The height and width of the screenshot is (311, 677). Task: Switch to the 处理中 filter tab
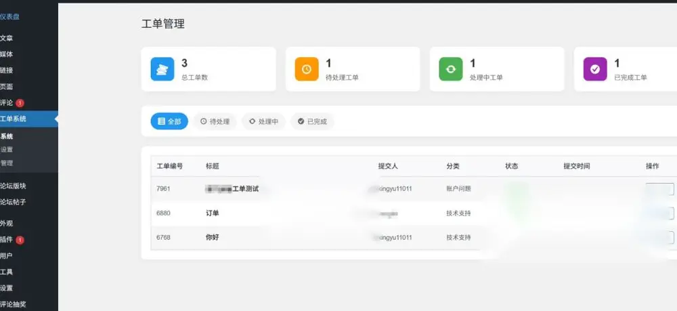pyautogui.click(x=263, y=121)
